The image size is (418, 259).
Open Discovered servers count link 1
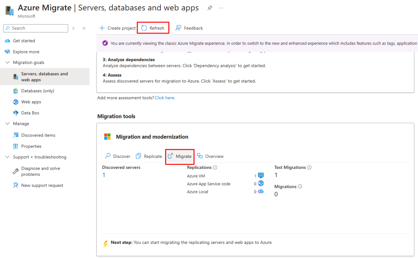104,175
